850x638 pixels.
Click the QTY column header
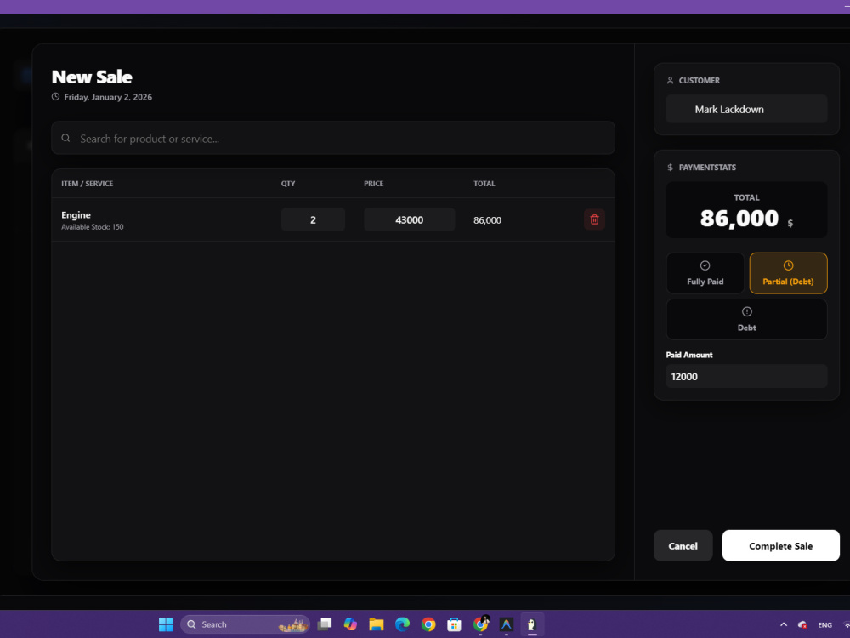(x=288, y=184)
